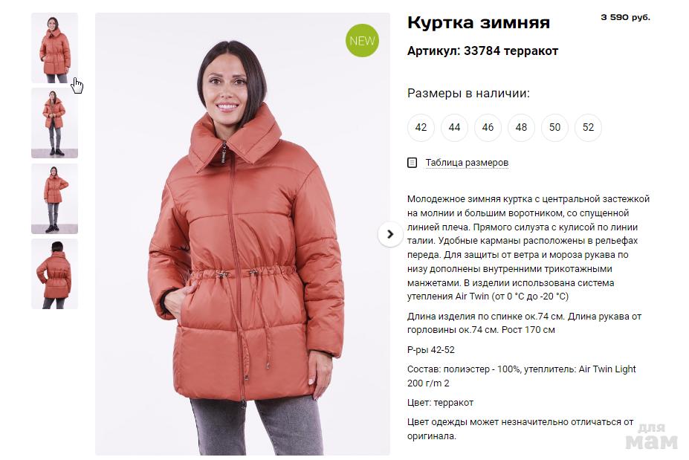Click the 'Куртка зимняя' product title
689x460 pixels.
[x=479, y=22]
